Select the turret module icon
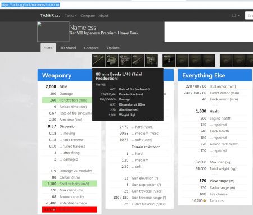 coord(112,60)
